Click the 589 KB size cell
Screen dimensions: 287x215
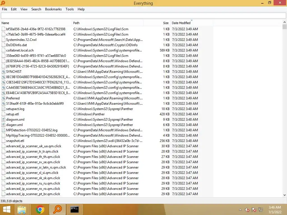tap(165, 50)
